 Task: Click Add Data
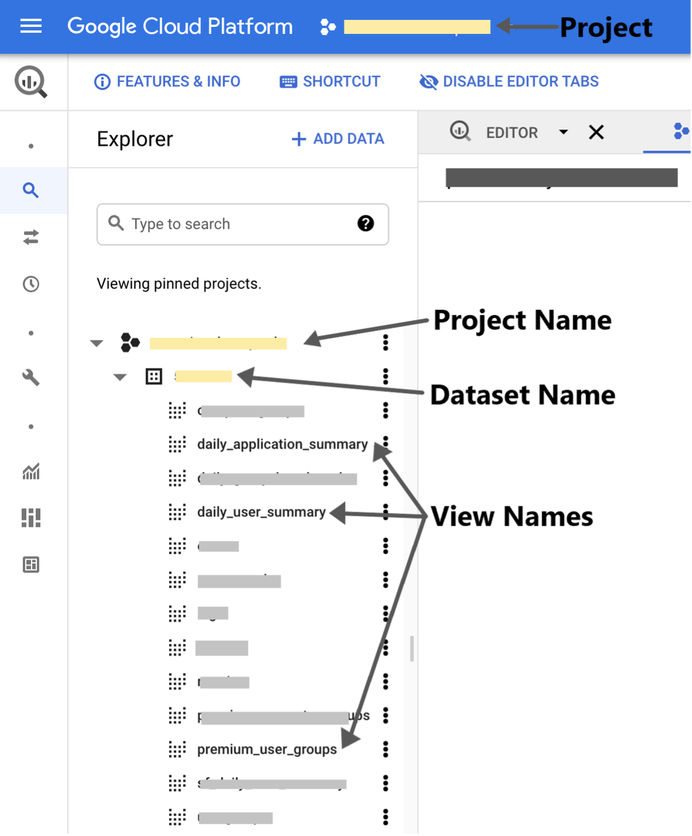[338, 139]
